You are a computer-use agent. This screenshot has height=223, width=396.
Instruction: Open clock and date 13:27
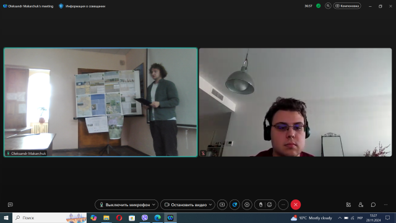374,218
